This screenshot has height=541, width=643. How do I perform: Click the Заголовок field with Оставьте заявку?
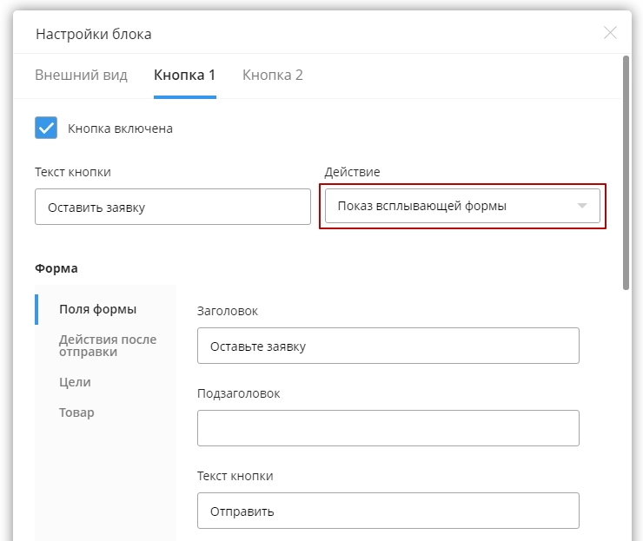(x=388, y=346)
